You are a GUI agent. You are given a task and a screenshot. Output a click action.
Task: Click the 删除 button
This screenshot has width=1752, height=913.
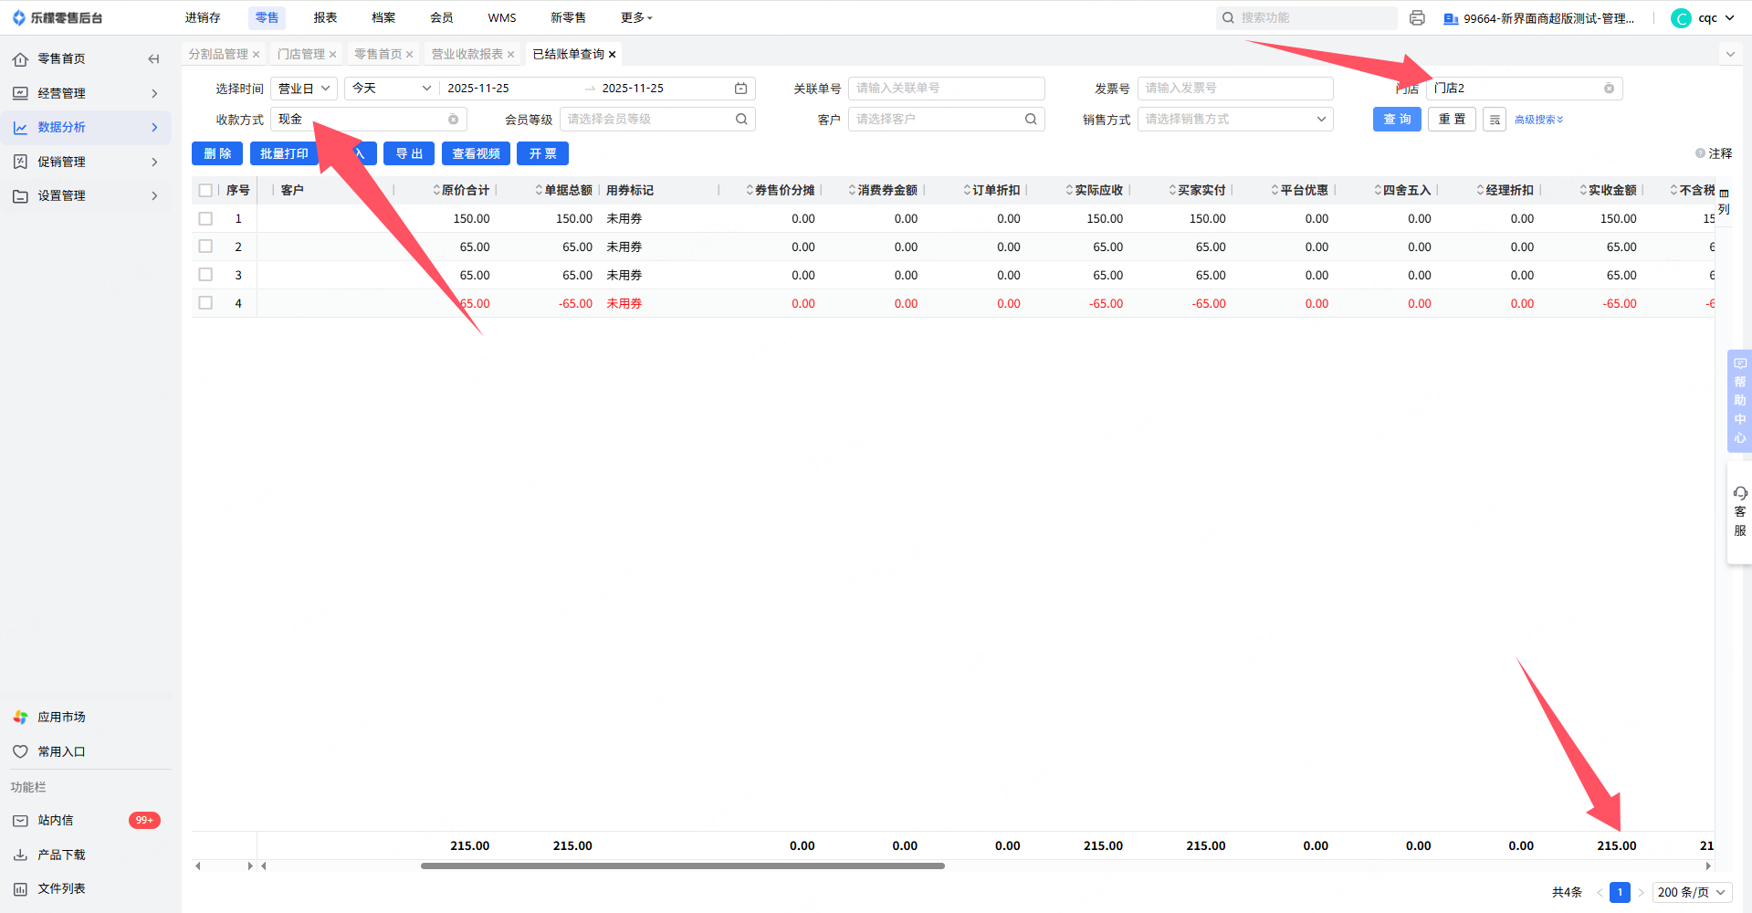click(217, 153)
